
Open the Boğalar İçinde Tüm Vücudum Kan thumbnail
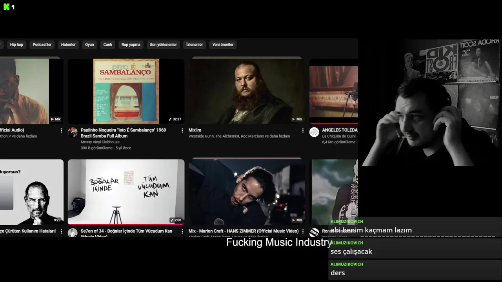pos(126,192)
